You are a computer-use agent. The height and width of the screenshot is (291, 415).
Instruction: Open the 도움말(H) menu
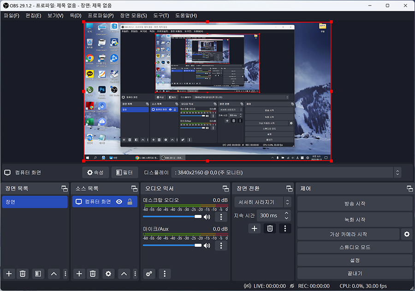click(186, 16)
